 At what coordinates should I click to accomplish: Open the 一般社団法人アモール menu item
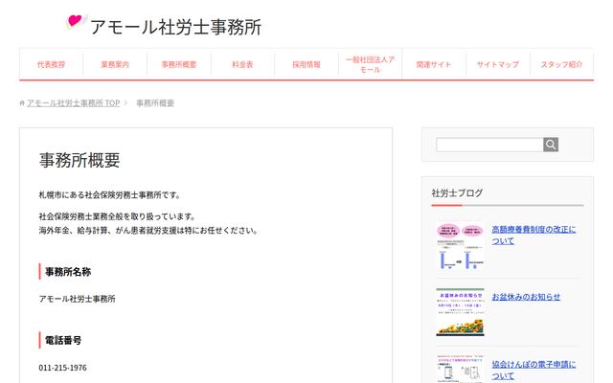(x=371, y=64)
